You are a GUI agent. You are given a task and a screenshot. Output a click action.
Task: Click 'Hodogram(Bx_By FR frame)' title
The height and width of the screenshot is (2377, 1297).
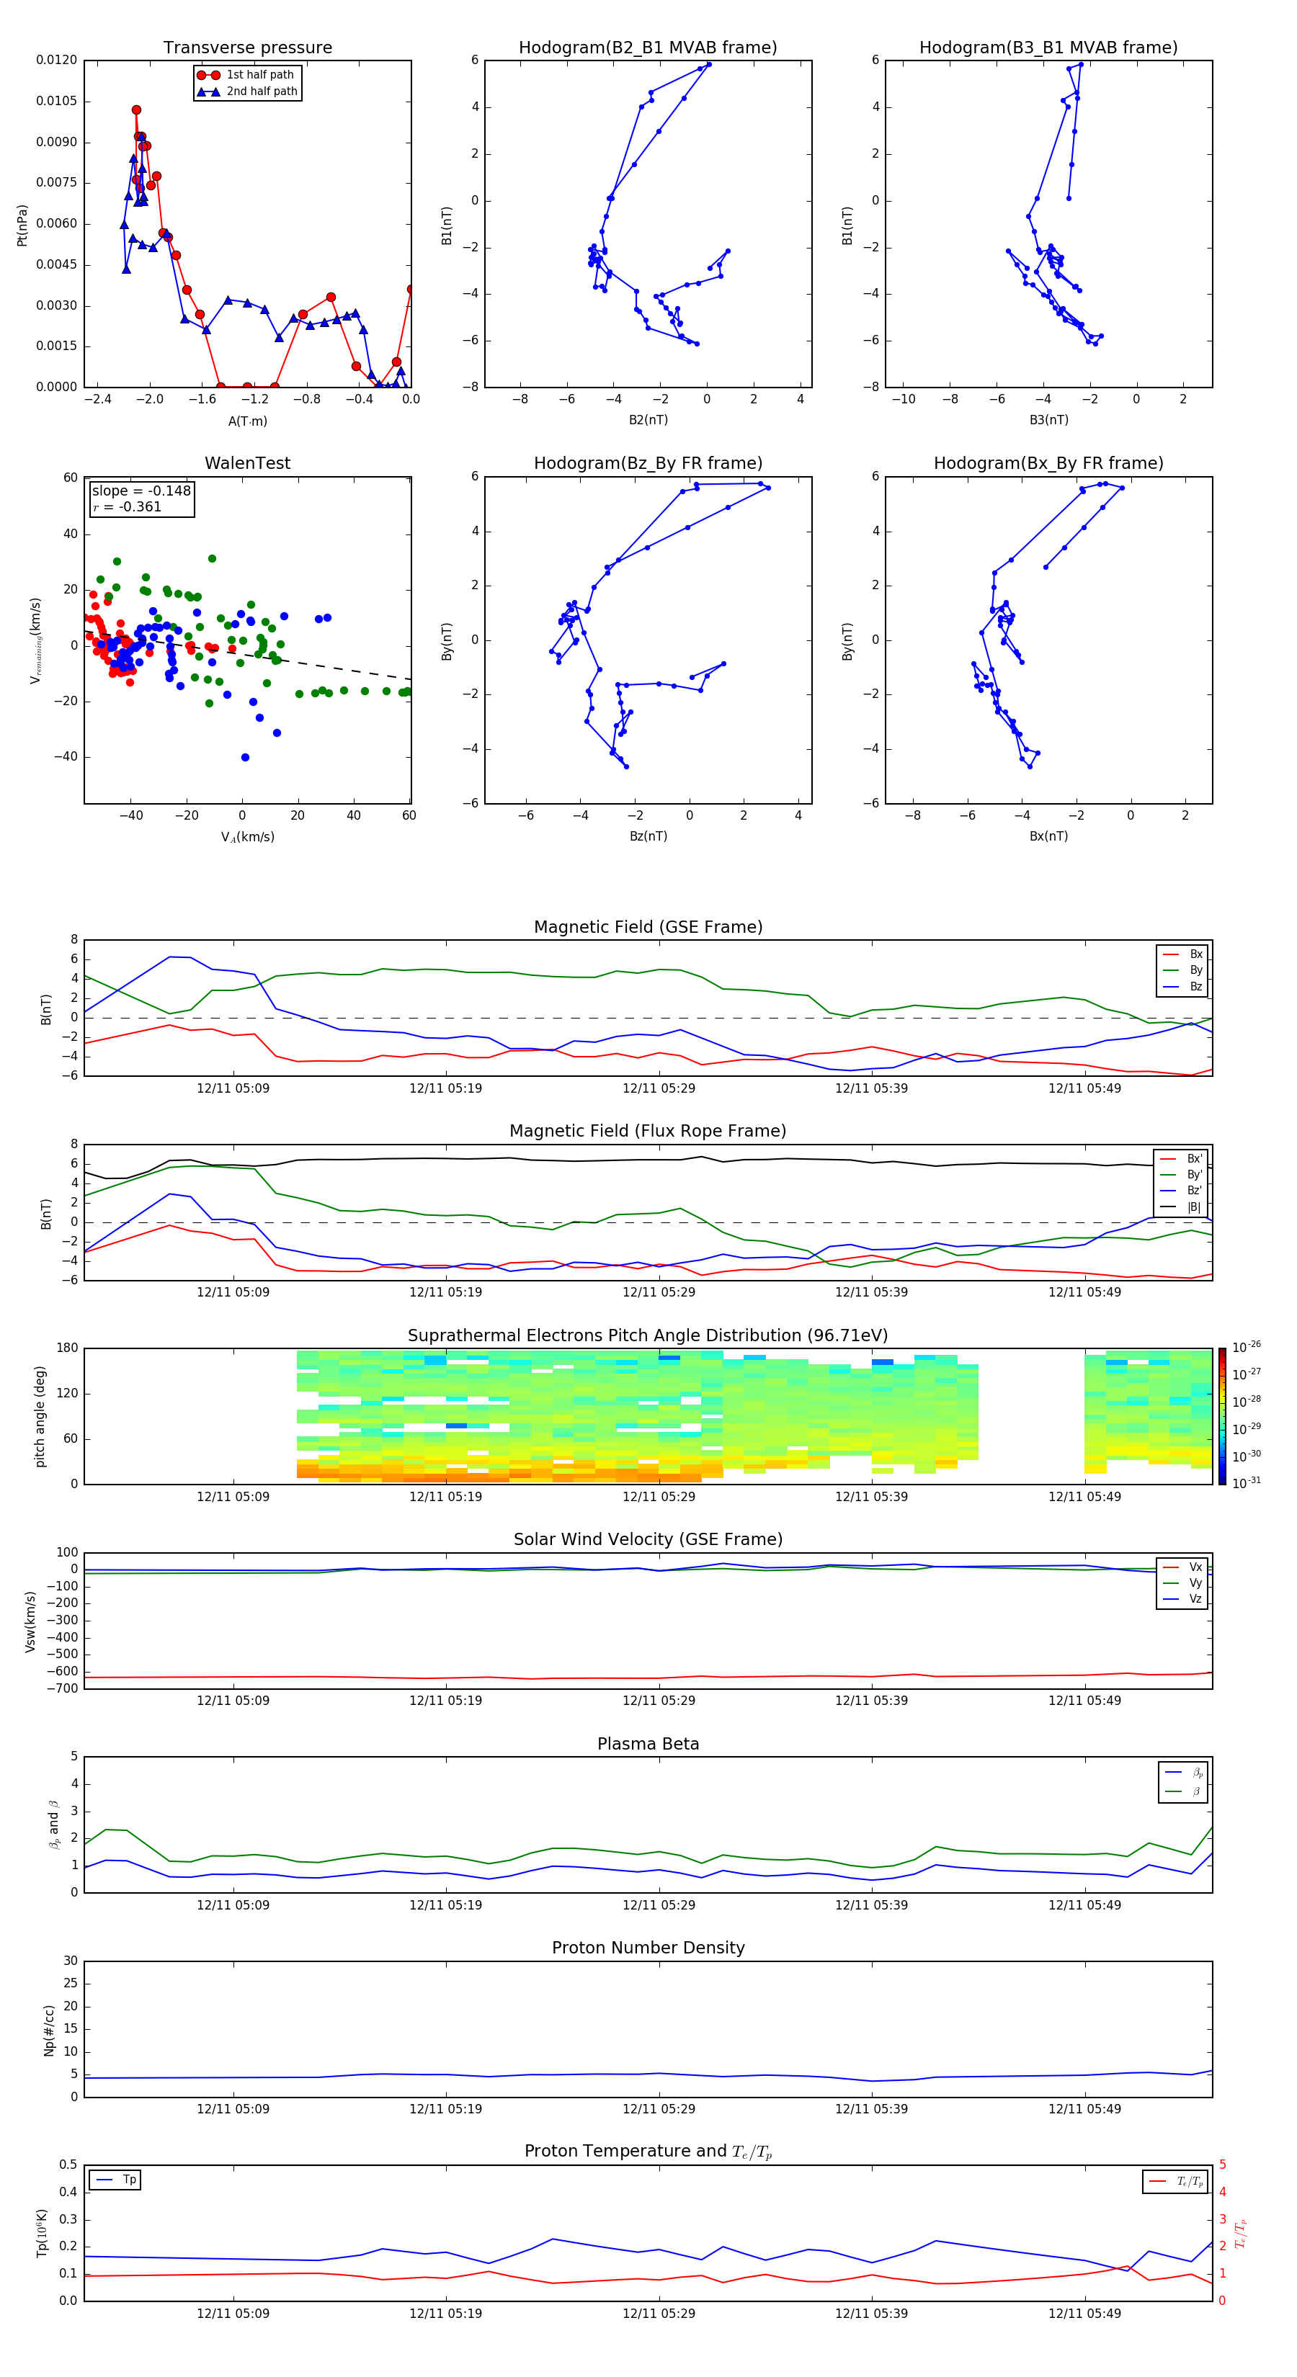1048,463
